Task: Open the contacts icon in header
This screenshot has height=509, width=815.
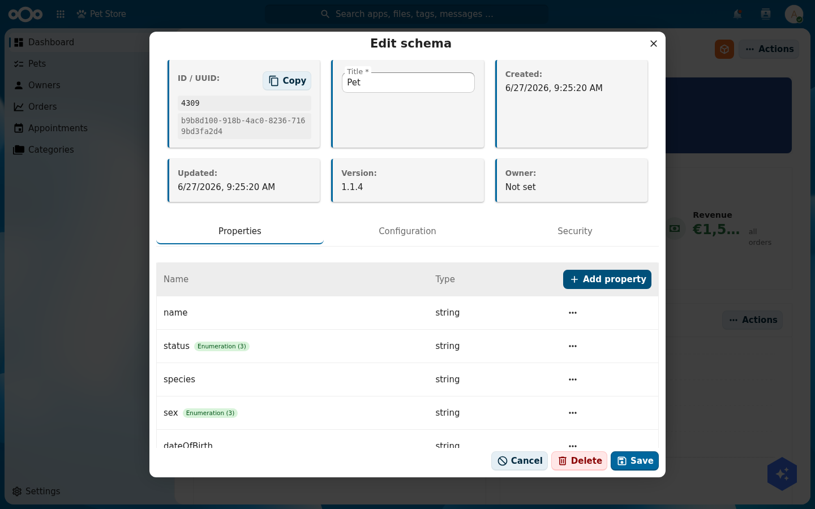Action: pyautogui.click(x=766, y=14)
